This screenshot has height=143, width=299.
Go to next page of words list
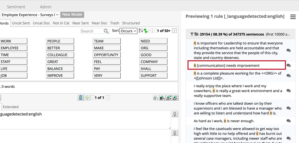pos(174,31)
